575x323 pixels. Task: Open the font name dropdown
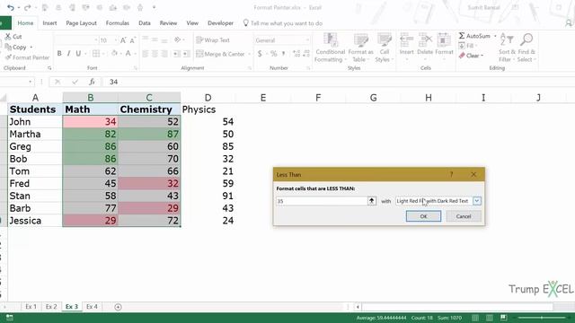(x=96, y=39)
